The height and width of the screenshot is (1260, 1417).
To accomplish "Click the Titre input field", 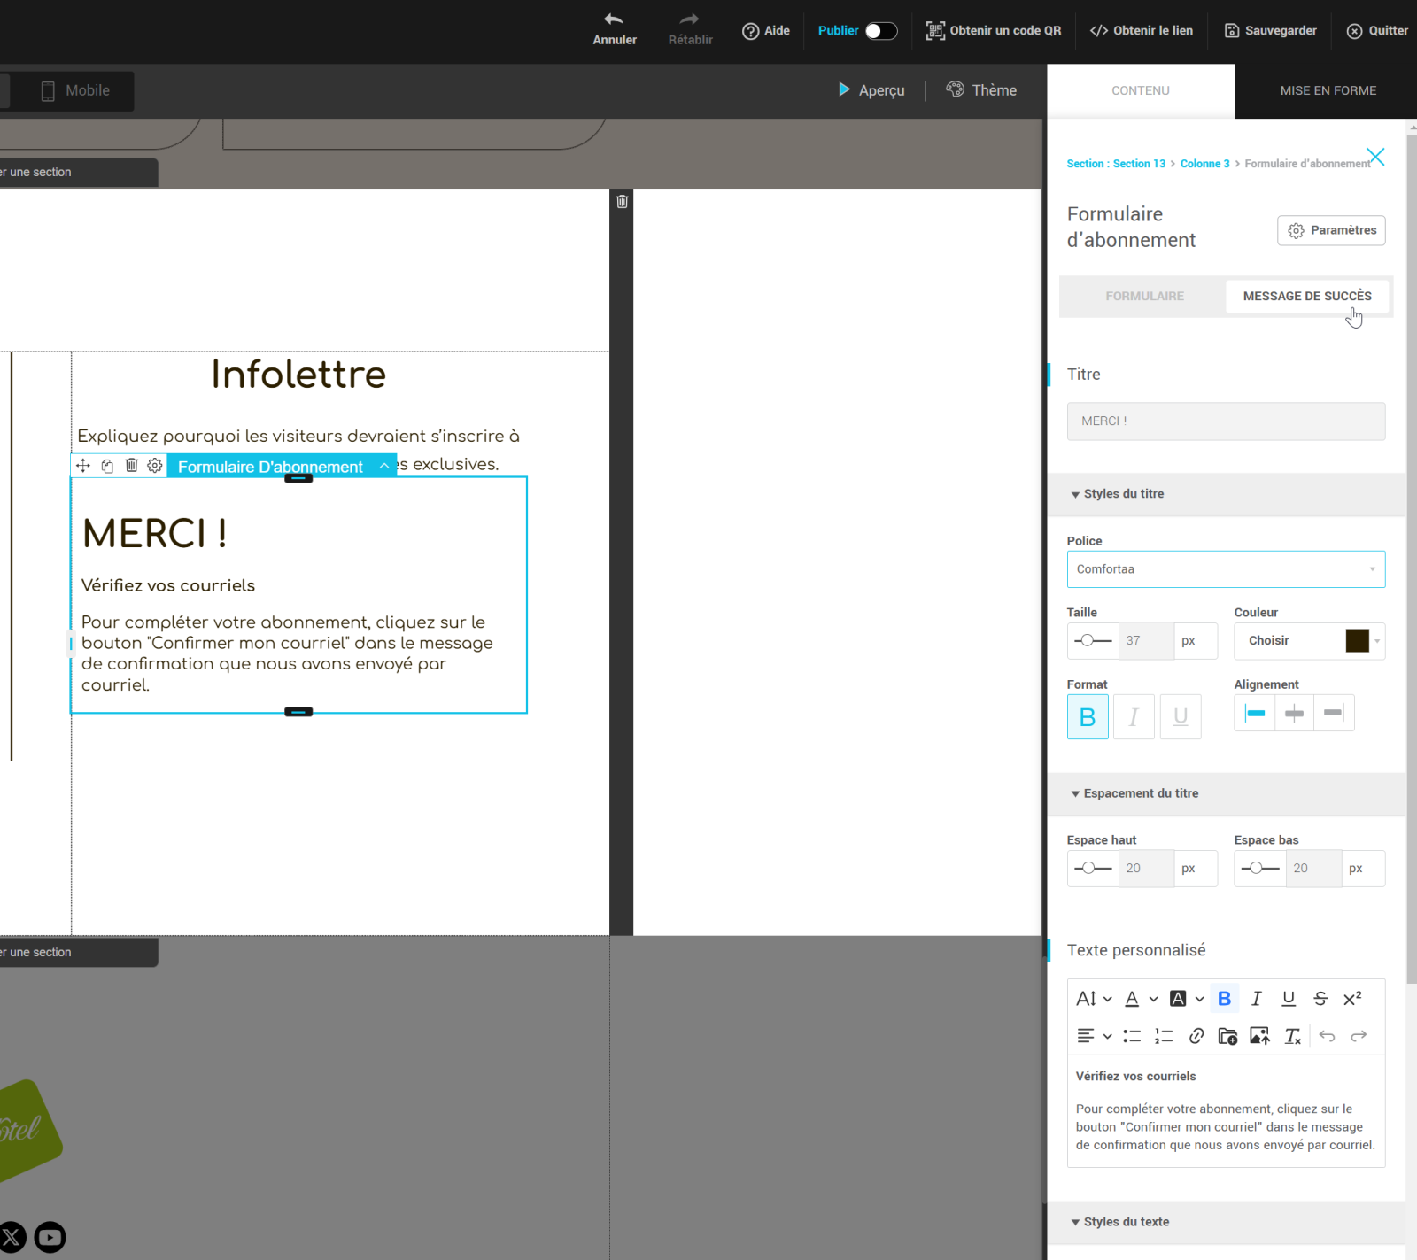I will point(1226,421).
